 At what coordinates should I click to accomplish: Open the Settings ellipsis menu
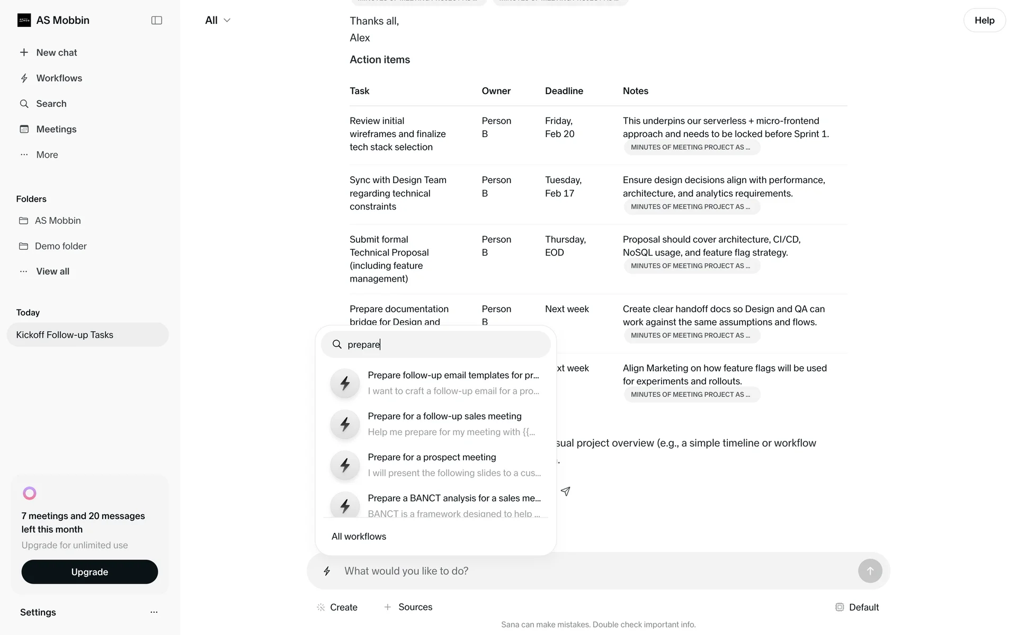pos(154,612)
